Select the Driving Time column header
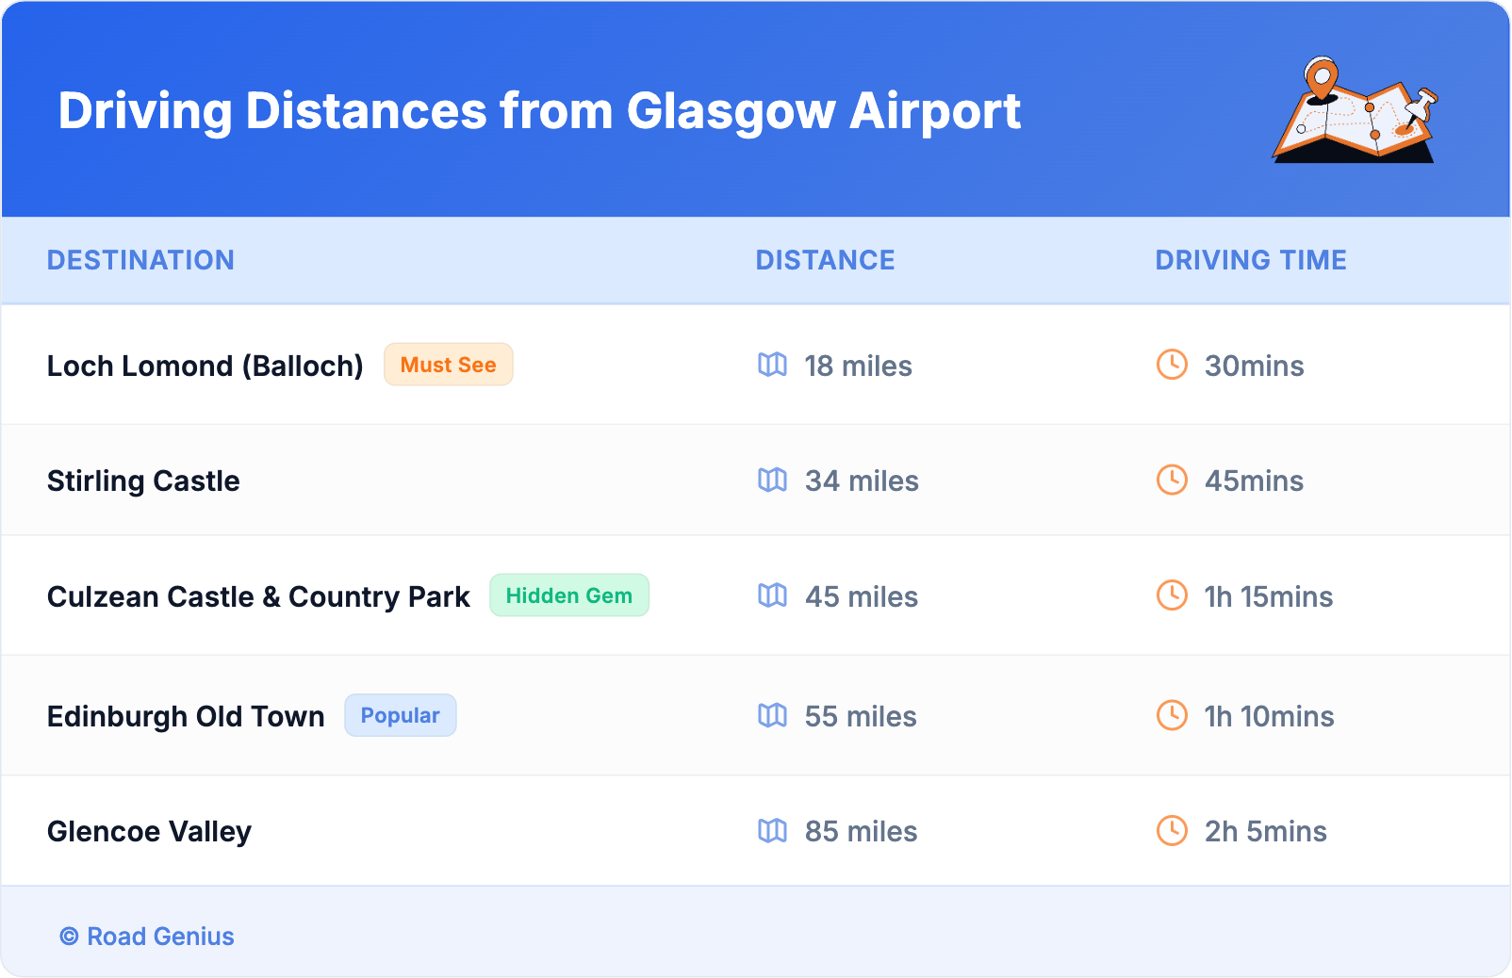This screenshot has width=1512, height=978. [1250, 260]
